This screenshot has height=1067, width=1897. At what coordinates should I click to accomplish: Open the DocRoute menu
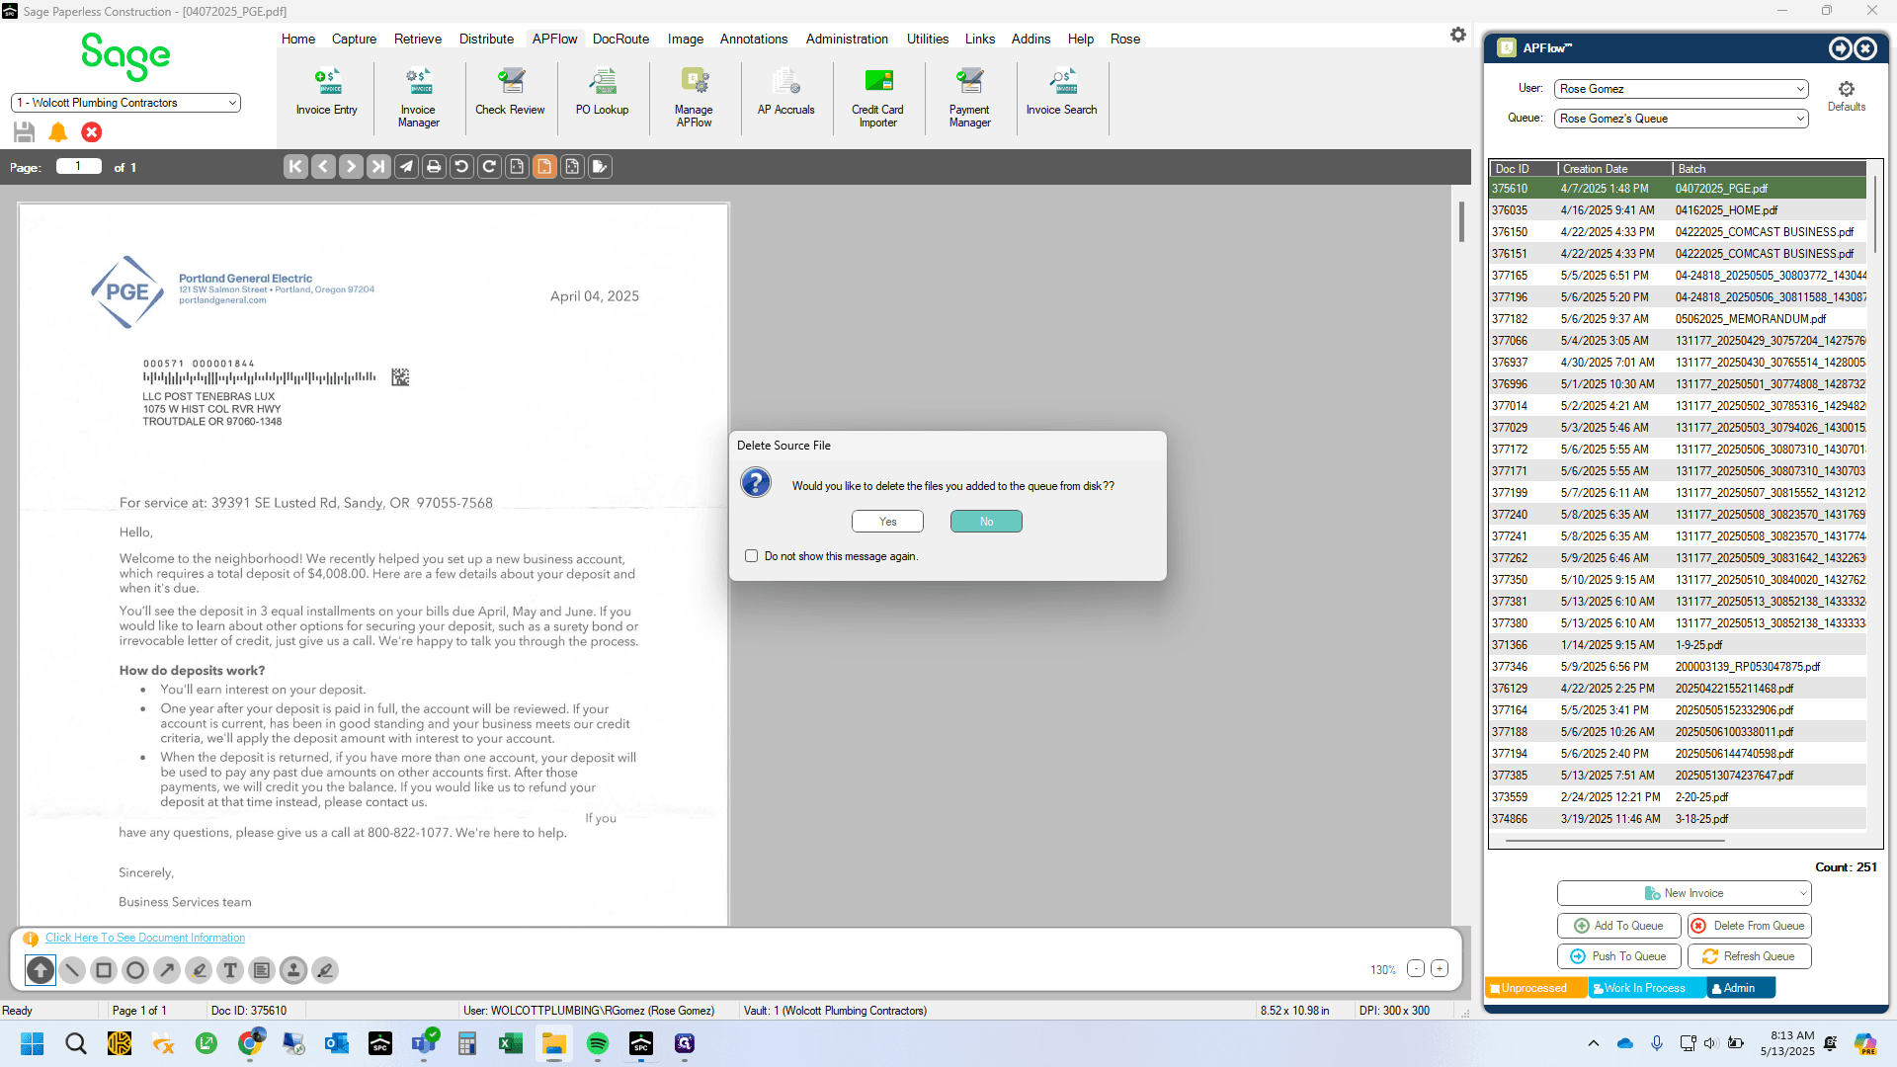[x=620, y=39]
